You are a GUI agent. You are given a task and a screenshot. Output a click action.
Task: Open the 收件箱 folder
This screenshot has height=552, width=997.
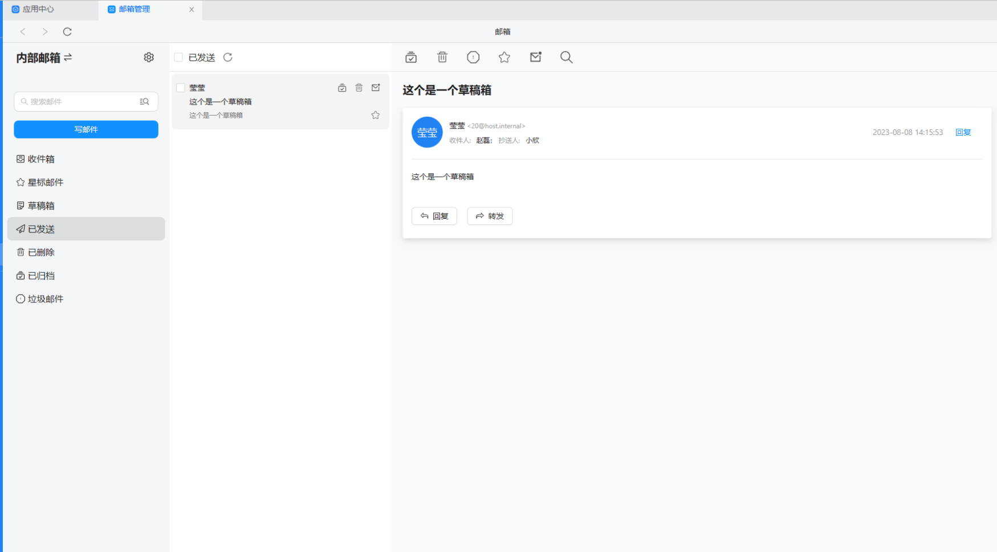click(41, 159)
